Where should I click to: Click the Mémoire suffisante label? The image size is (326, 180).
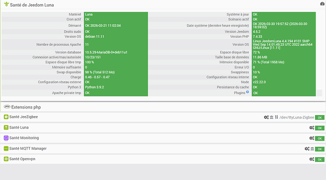pos(67,67)
